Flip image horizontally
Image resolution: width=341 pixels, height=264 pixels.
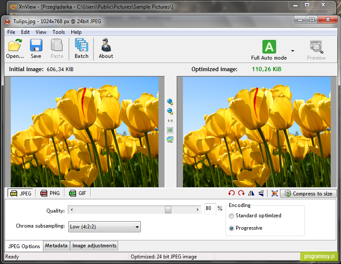click(251, 193)
